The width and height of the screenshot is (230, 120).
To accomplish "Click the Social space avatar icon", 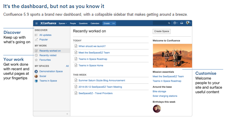I will (x=36, y=76).
